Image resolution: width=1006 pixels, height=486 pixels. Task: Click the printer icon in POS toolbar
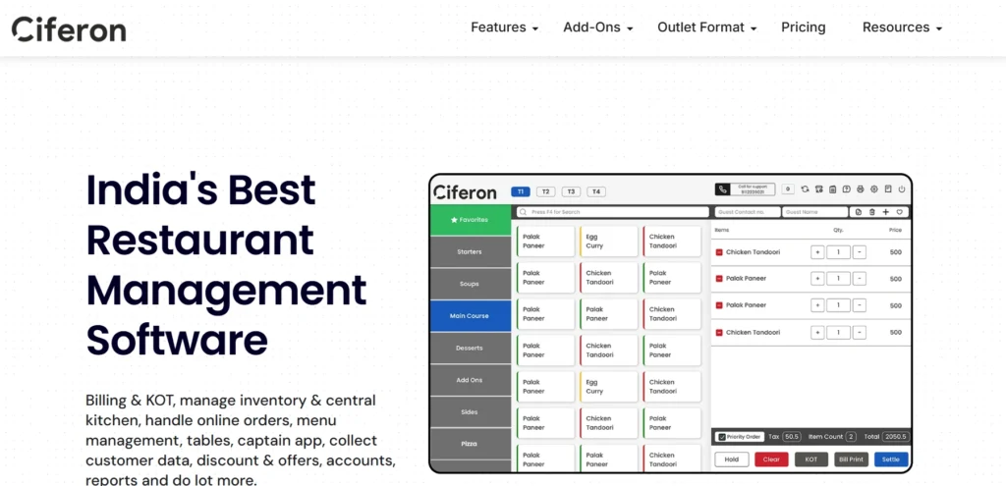coord(861,189)
